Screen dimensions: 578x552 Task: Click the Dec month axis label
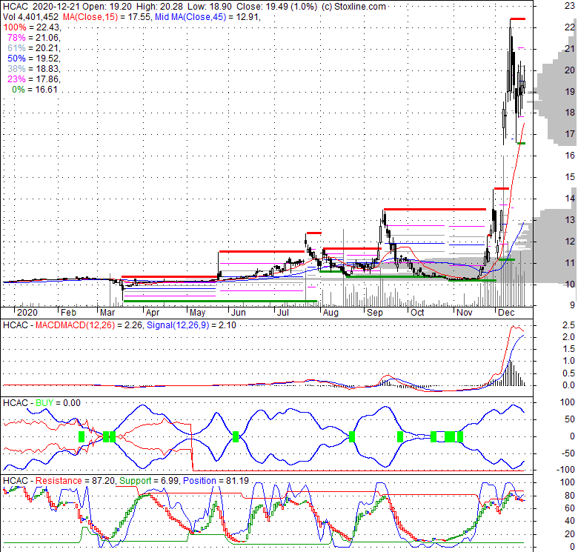(x=506, y=313)
